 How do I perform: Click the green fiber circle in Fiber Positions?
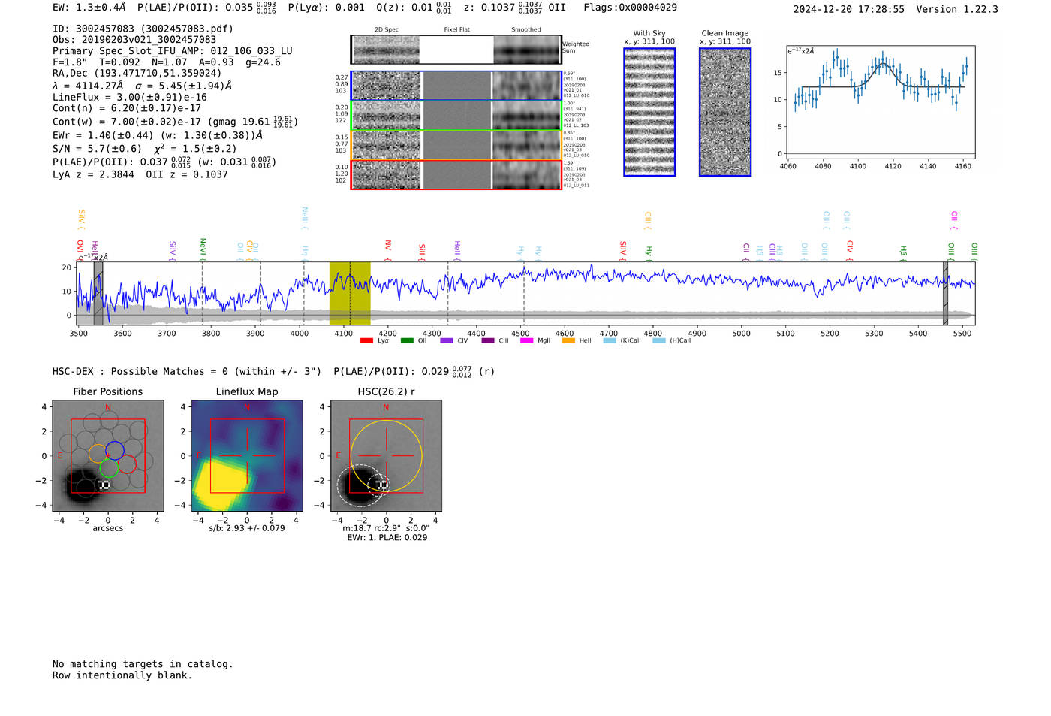coord(109,467)
